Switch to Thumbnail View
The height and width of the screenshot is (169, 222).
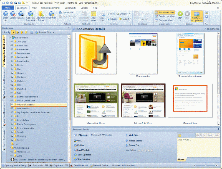(x=165, y=12)
